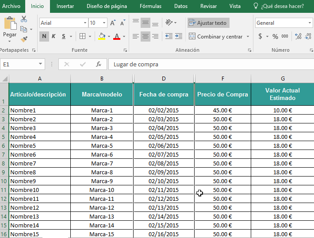
Task: Select cell containing Marca-7
Action: pos(102,163)
